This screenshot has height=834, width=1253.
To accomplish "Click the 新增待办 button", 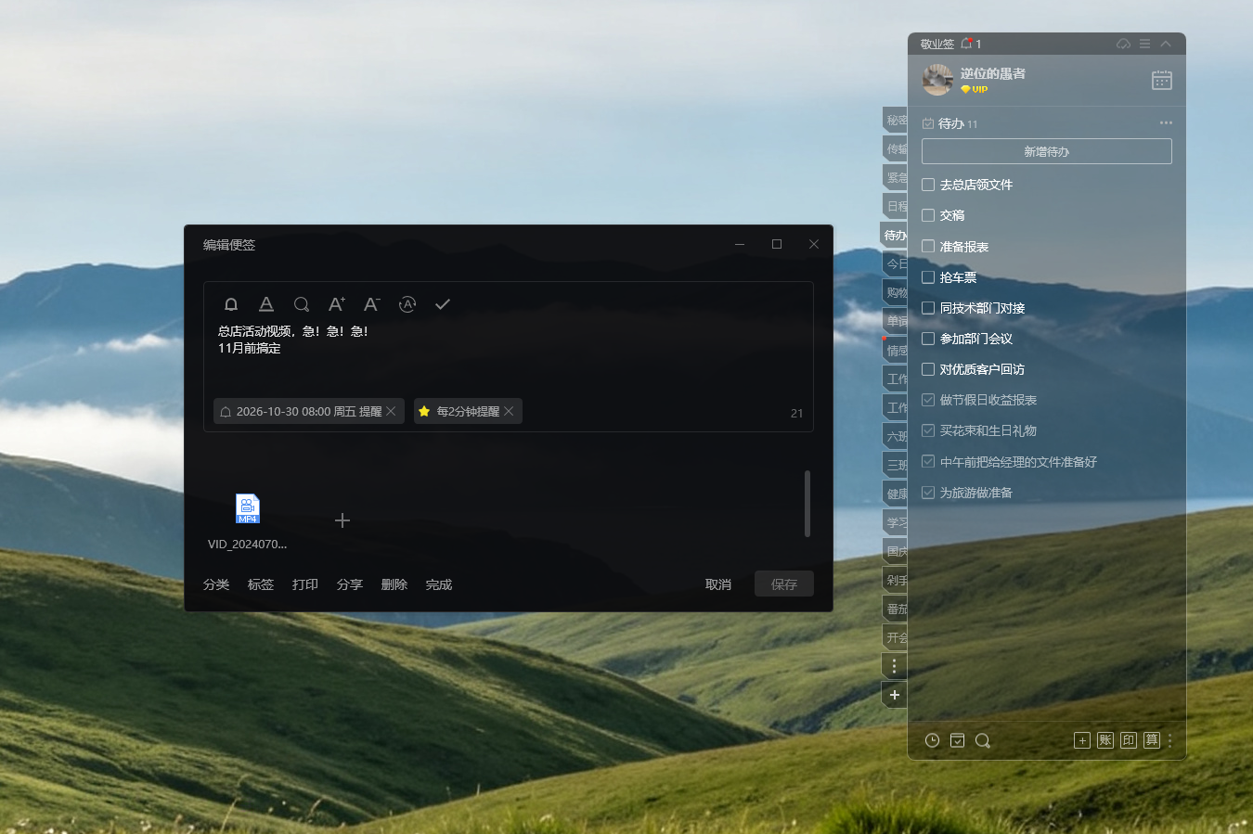I will 1047,151.
